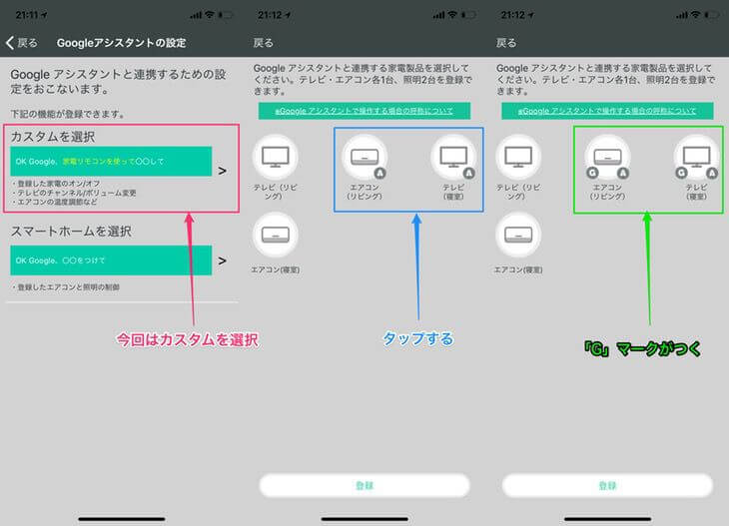Open the green 家電リモコンを使って〇〇して banner
This screenshot has height=526, width=729.
pyautogui.click(x=111, y=162)
